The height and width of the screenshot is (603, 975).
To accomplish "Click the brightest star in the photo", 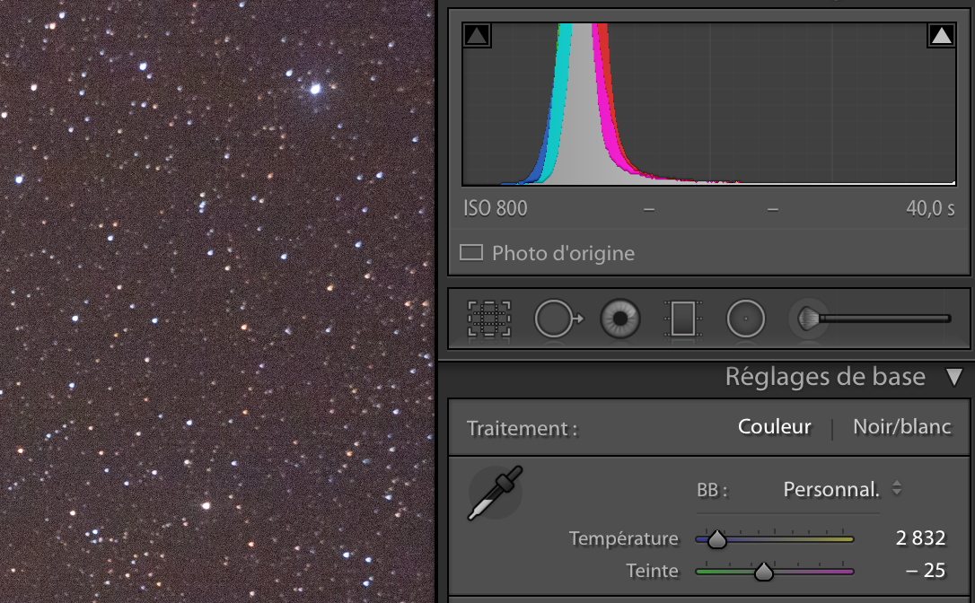I will (x=315, y=89).
